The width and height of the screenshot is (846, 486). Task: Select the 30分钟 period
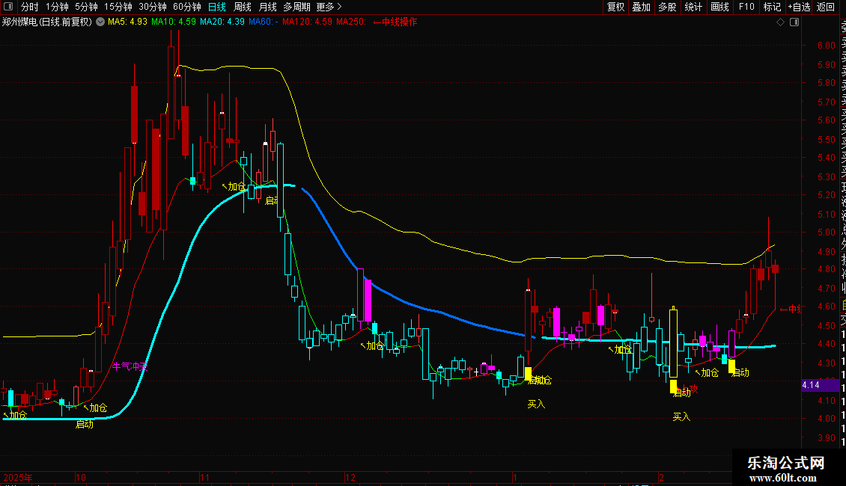[153, 7]
